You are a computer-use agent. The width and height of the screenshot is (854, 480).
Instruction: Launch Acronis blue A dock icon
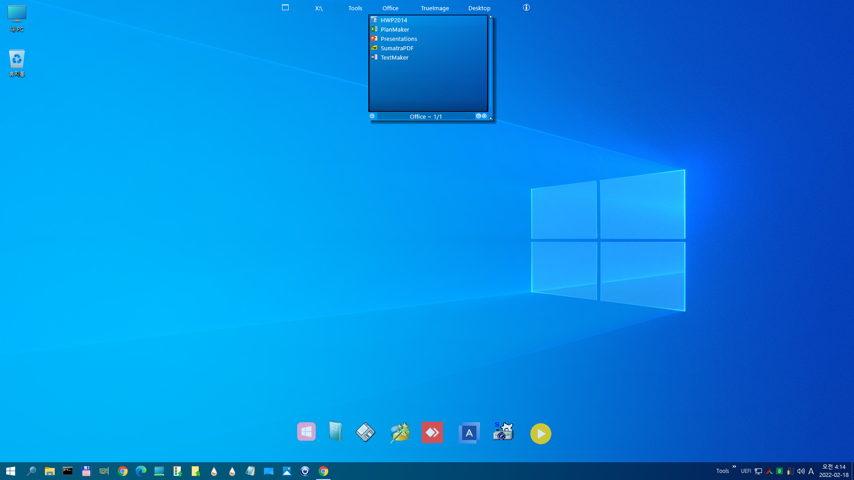tap(469, 433)
